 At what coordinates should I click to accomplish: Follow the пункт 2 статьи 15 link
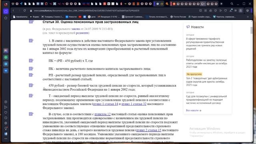(149, 130)
